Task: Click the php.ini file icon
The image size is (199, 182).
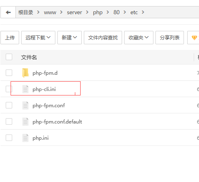Action: 25,138
